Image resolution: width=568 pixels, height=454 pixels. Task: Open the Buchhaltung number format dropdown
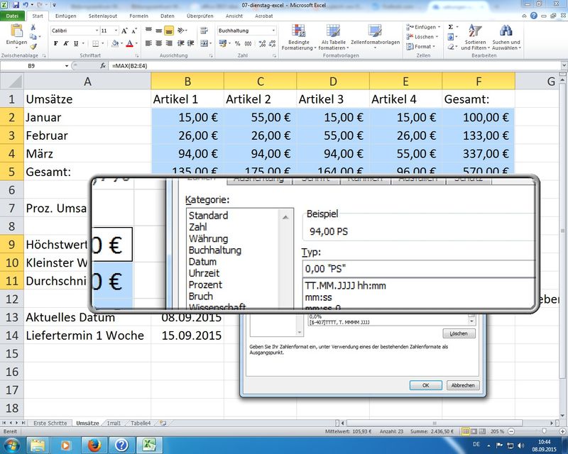pos(273,31)
